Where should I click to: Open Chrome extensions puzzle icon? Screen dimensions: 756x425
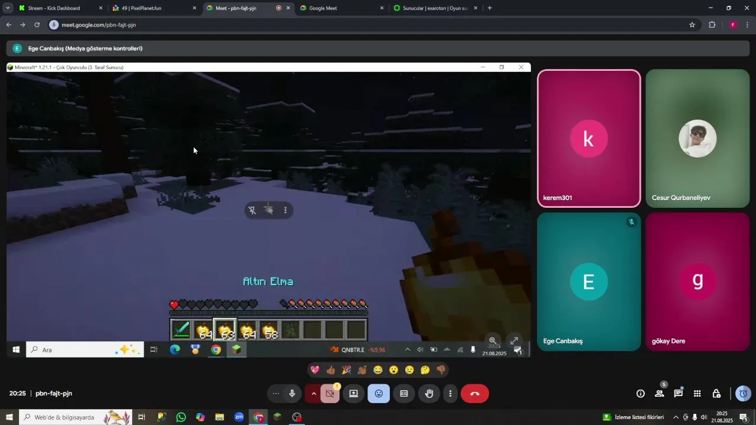tap(712, 25)
